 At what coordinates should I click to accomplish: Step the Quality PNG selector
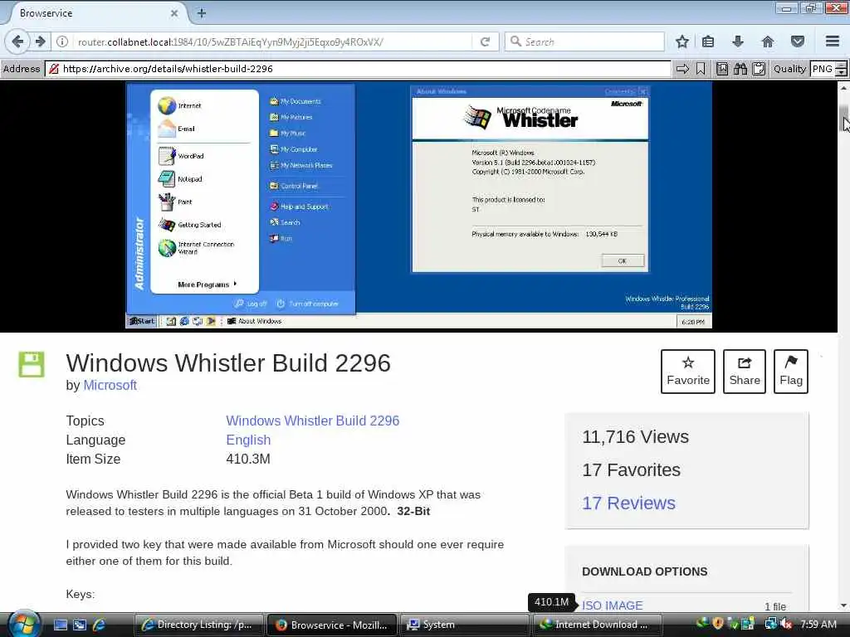pyautogui.click(x=841, y=69)
